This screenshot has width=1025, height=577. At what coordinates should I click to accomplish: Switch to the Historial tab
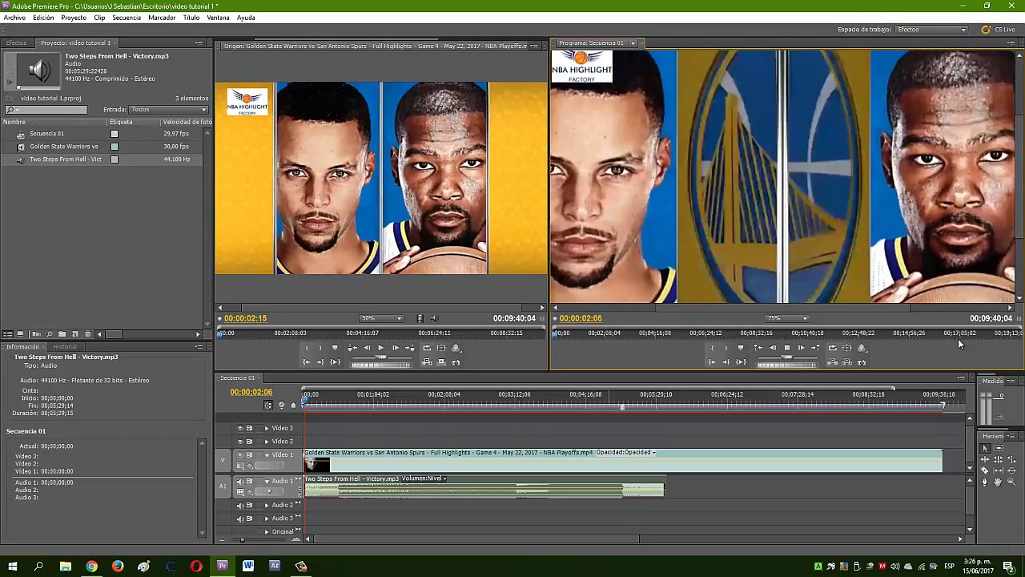(65, 347)
